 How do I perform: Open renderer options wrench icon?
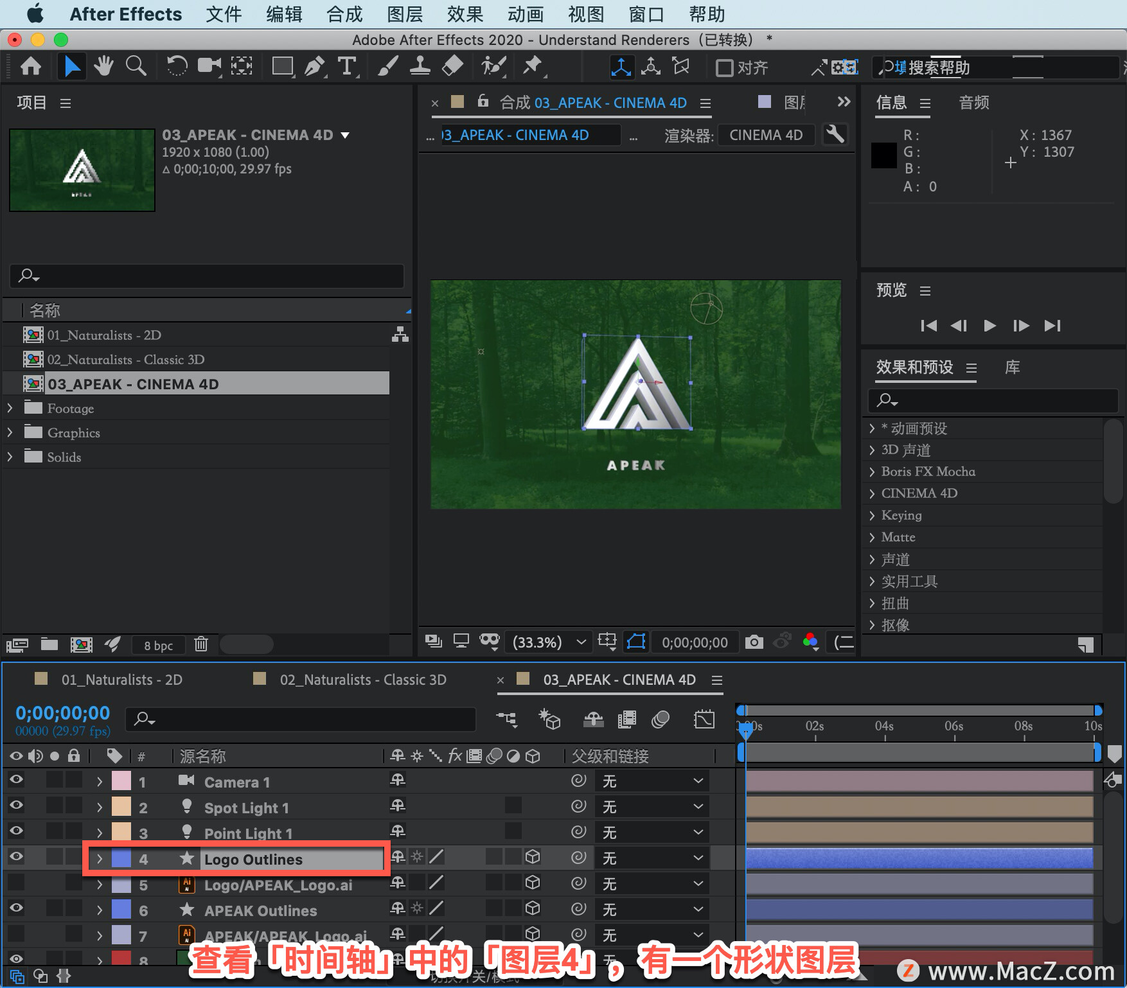tap(835, 135)
